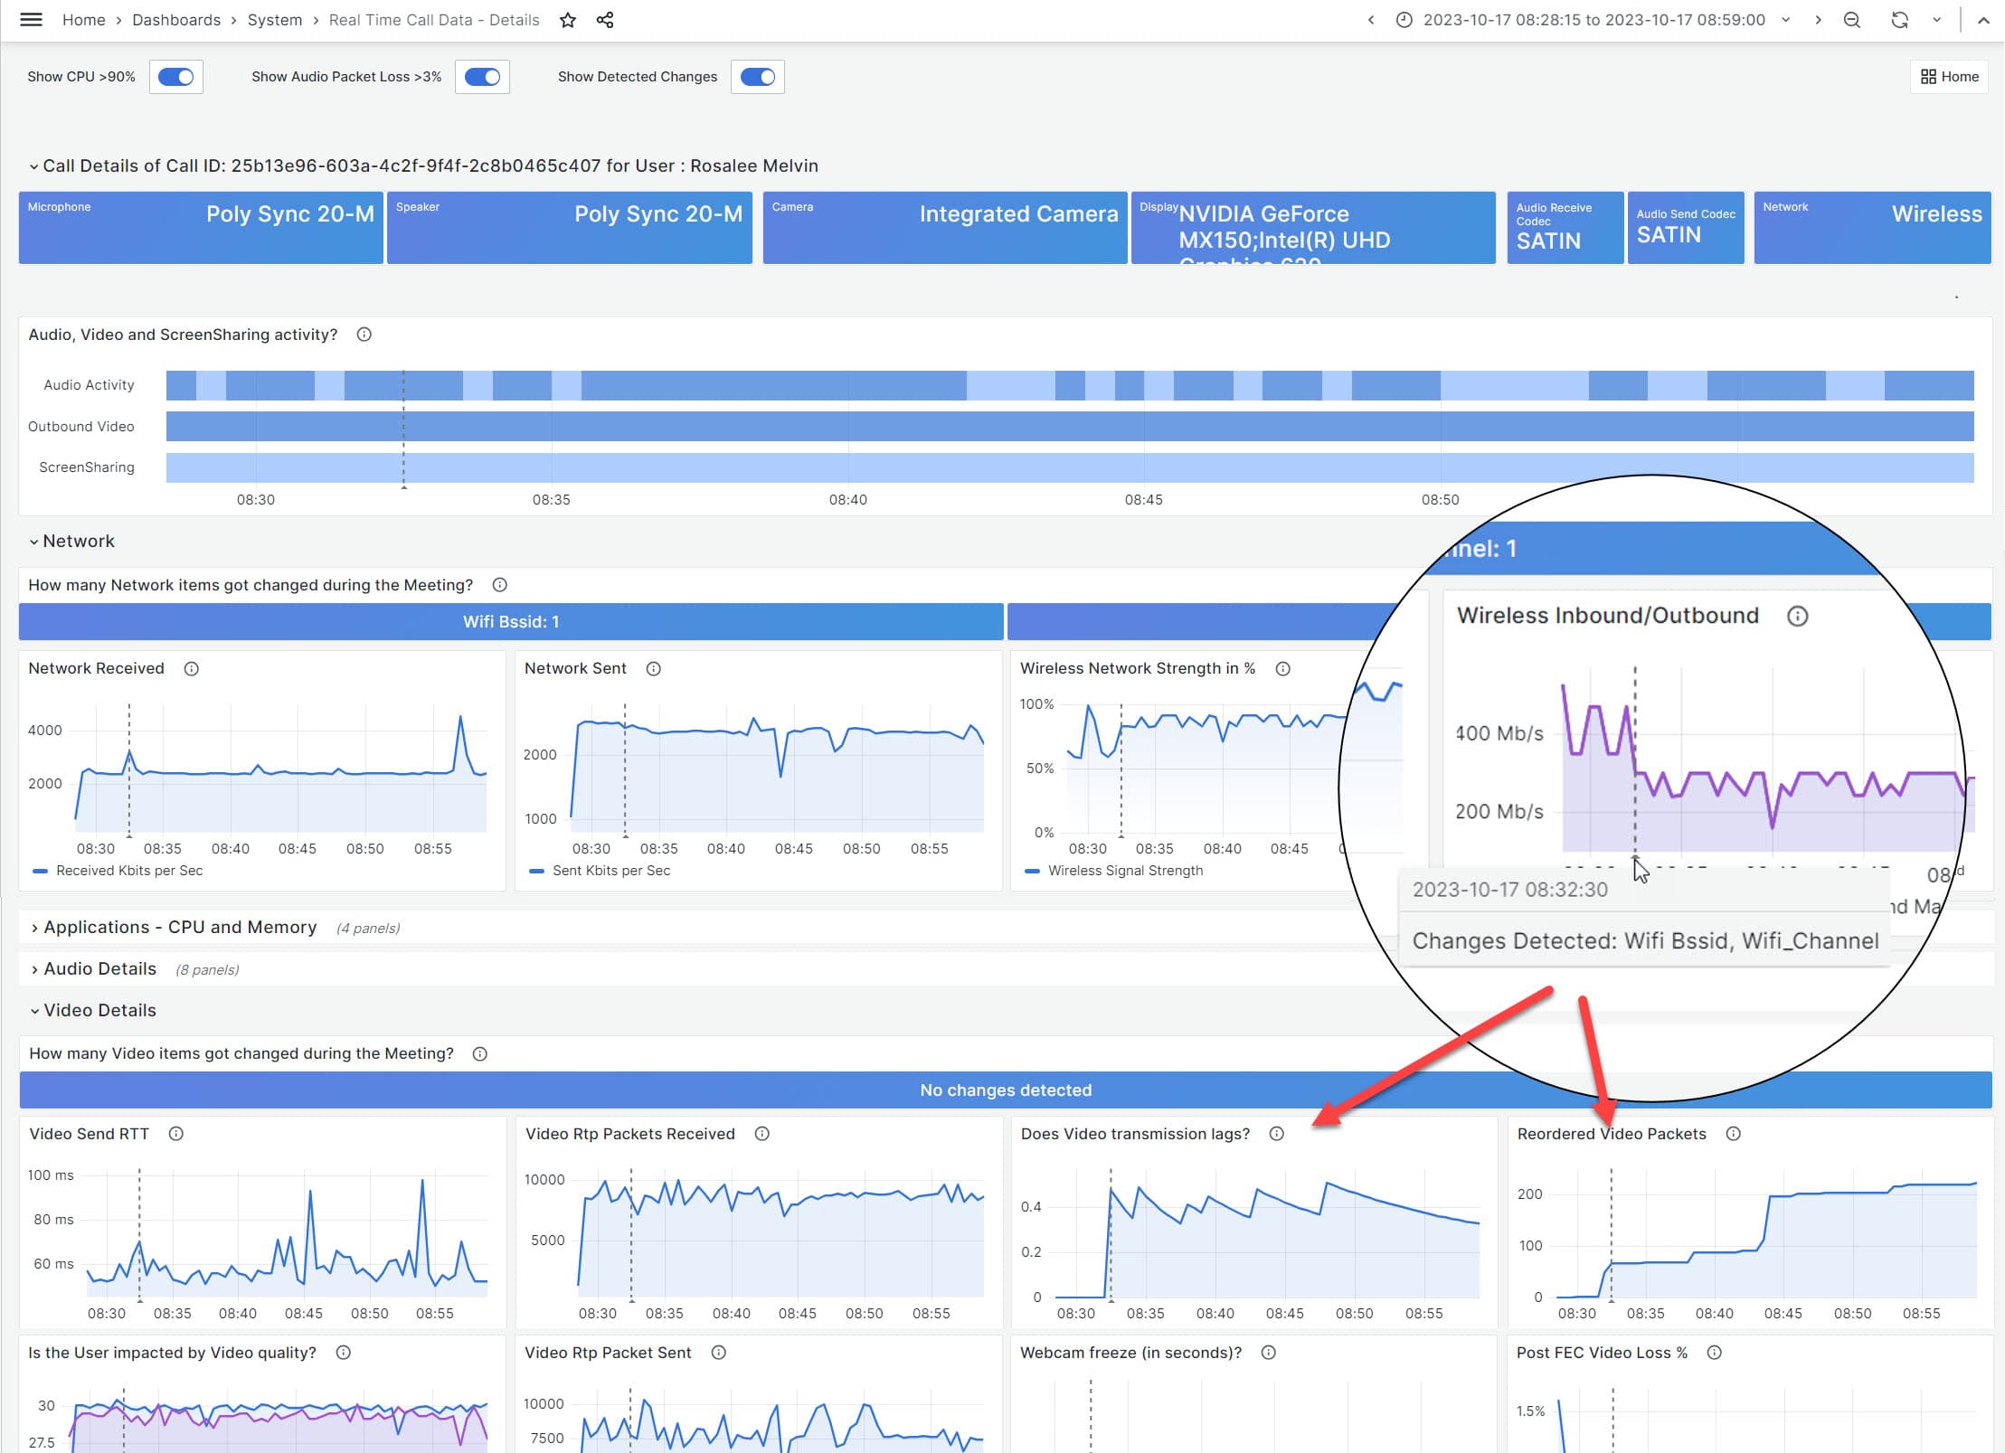Open Dashboards breadcrumb
Image resolution: width=2005 pixels, height=1453 pixels.
click(x=176, y=20)
